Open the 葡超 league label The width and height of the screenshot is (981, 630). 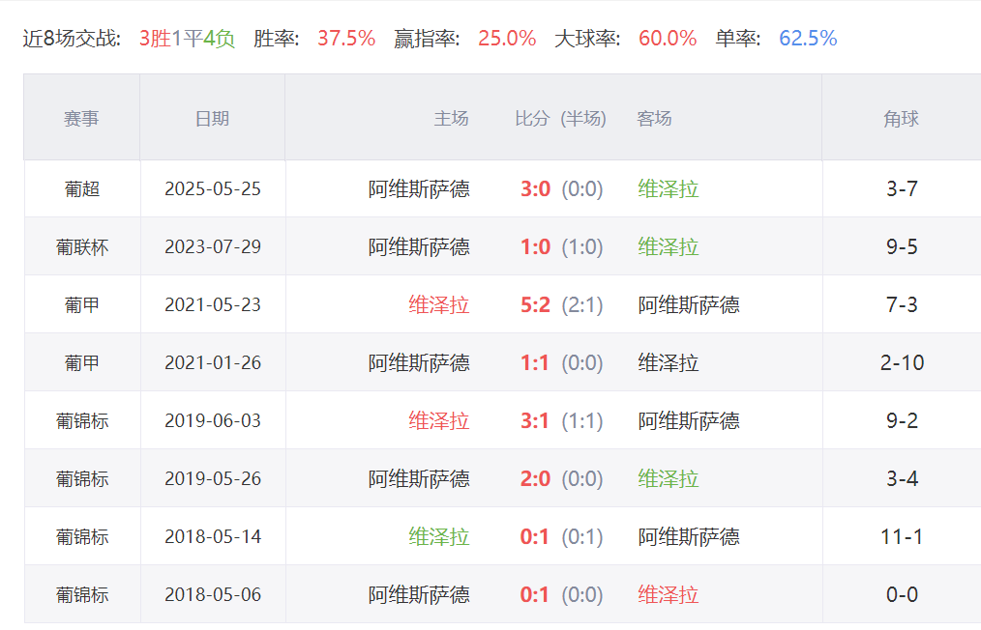pyautogui.click(x=82, y=188)
